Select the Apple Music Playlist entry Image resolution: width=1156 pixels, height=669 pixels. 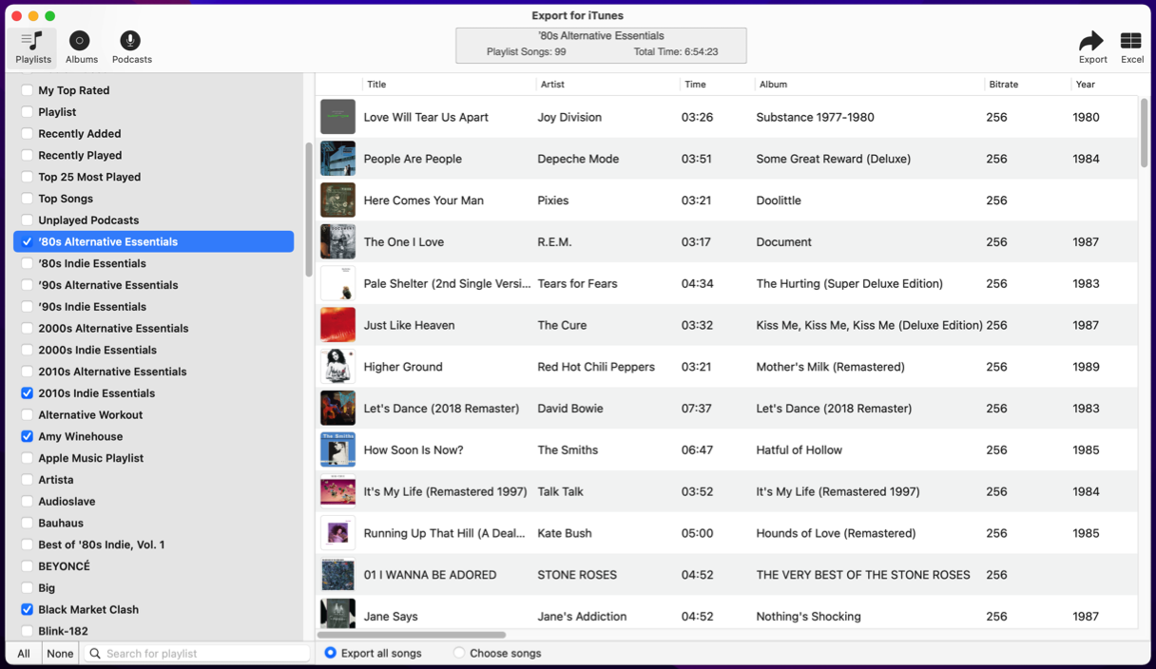pyautogui.click(x=90, y=458)
